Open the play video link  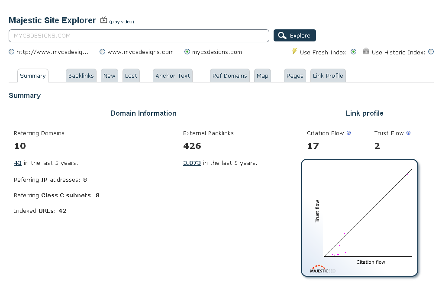click(122, 22)
